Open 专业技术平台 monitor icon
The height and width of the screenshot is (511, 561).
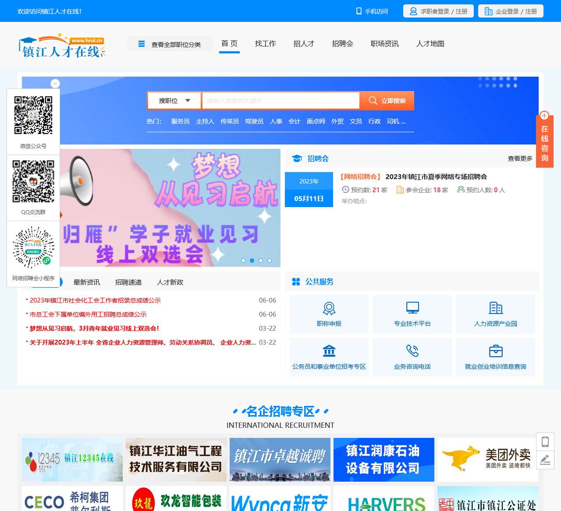tap(412, 308)
